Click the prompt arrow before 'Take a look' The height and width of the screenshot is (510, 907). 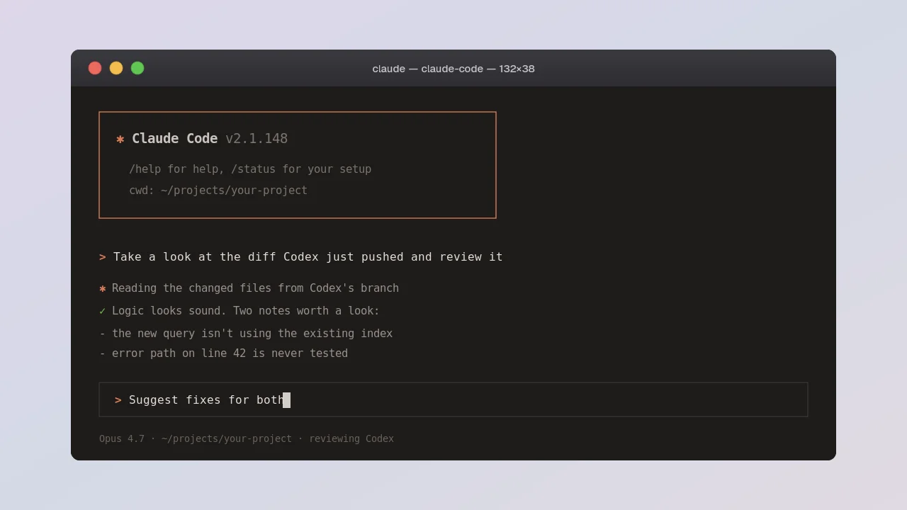(103, 257)
